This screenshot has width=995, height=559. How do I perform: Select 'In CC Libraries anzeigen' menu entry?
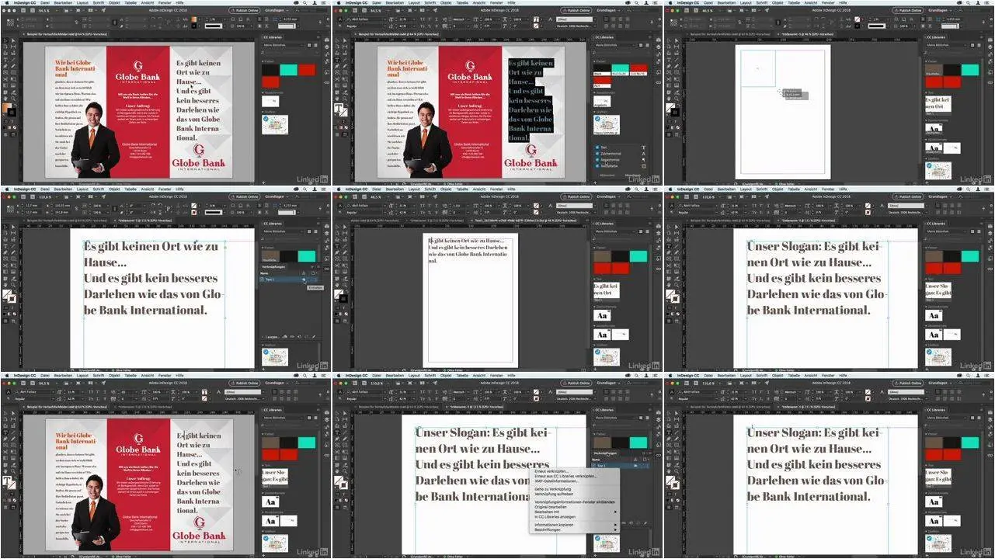click(555, 517)
